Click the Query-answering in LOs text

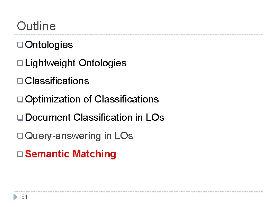79,136
